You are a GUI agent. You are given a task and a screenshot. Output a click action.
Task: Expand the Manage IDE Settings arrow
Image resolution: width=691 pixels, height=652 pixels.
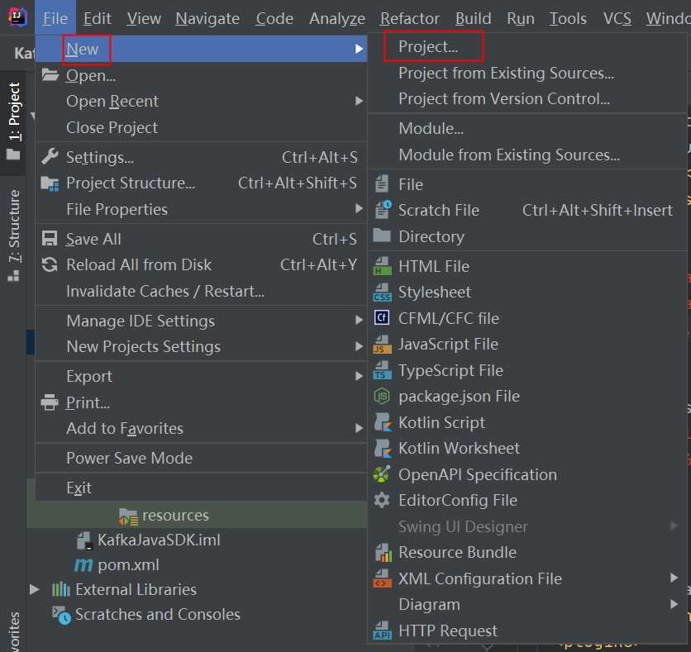coord(360,320)
